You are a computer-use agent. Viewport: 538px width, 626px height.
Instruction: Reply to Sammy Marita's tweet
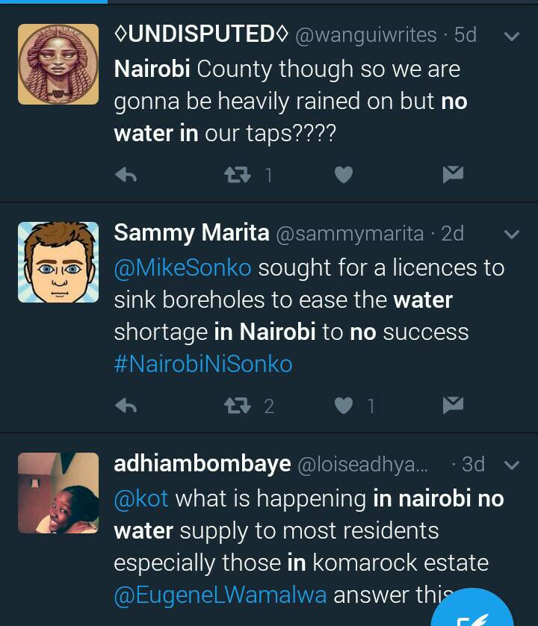(x=126, y=406)
